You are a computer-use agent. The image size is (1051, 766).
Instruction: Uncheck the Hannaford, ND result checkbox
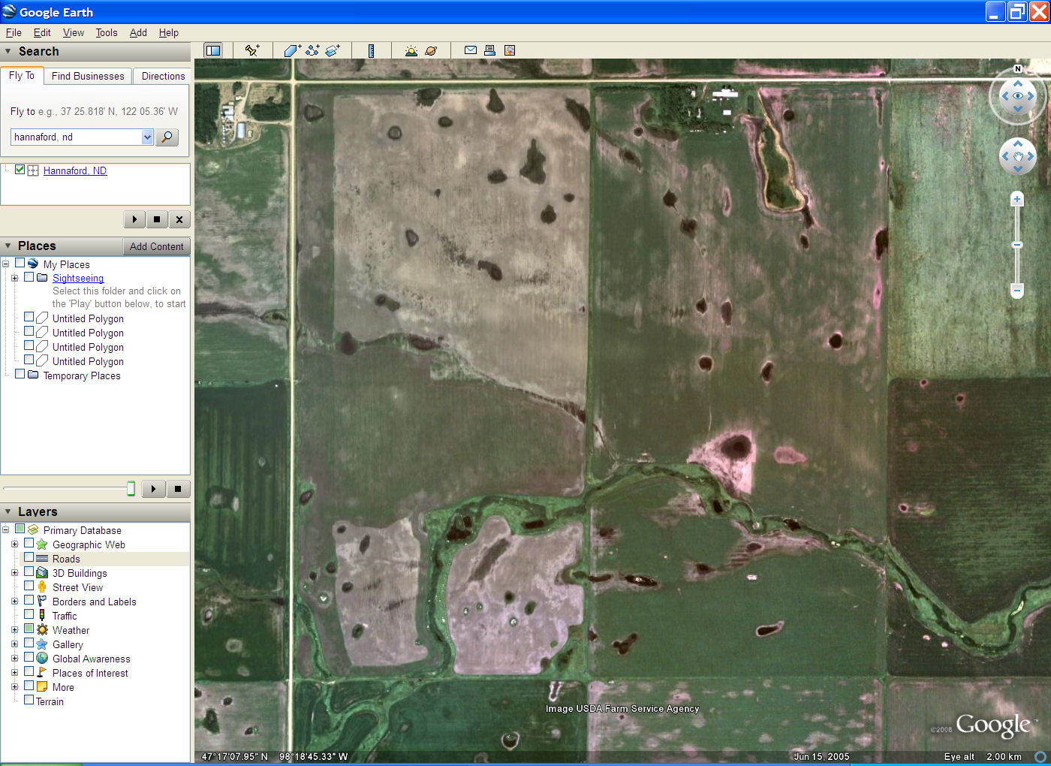click(20, 170)
